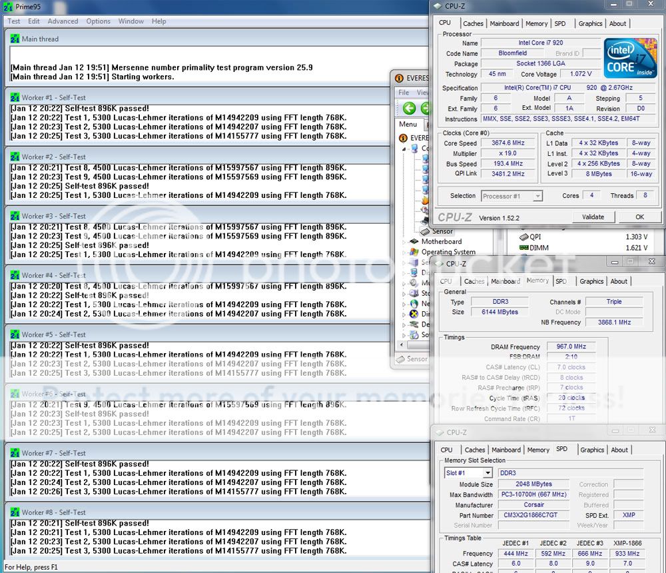Viewport: 666px width, 573px height.
Task: Click the Max Bandwidth value PC3-10700H
Action: click(x=533, y=495)
